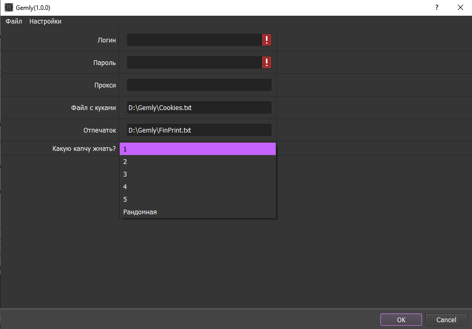
Task: Click the Отпечаток path field
Action: tap(199, 130)
